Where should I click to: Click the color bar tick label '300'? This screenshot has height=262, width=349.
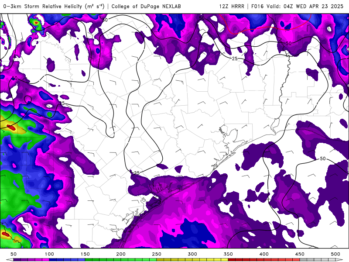point(192,254)
